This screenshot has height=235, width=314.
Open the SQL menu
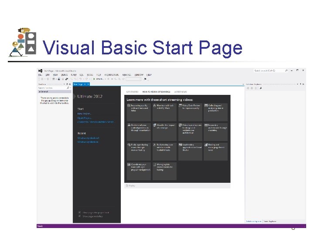(x=82, y=75)
